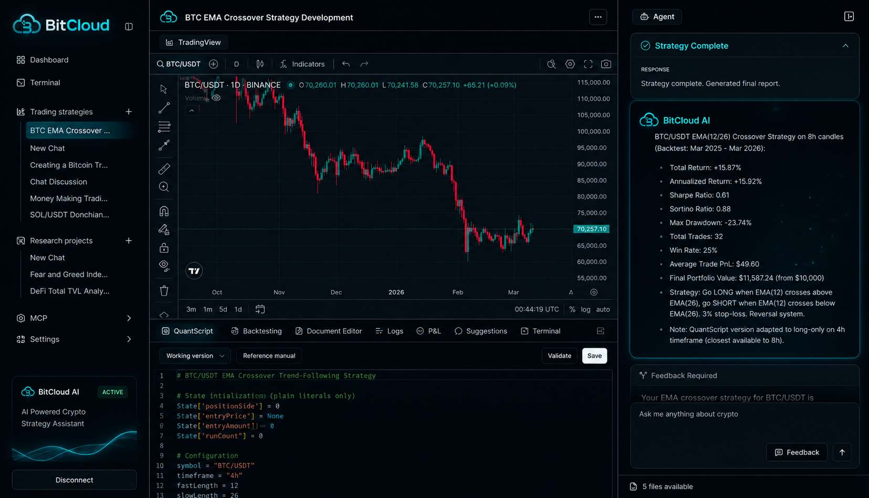Open quick search icon in chart toolbar

(551, 64)
